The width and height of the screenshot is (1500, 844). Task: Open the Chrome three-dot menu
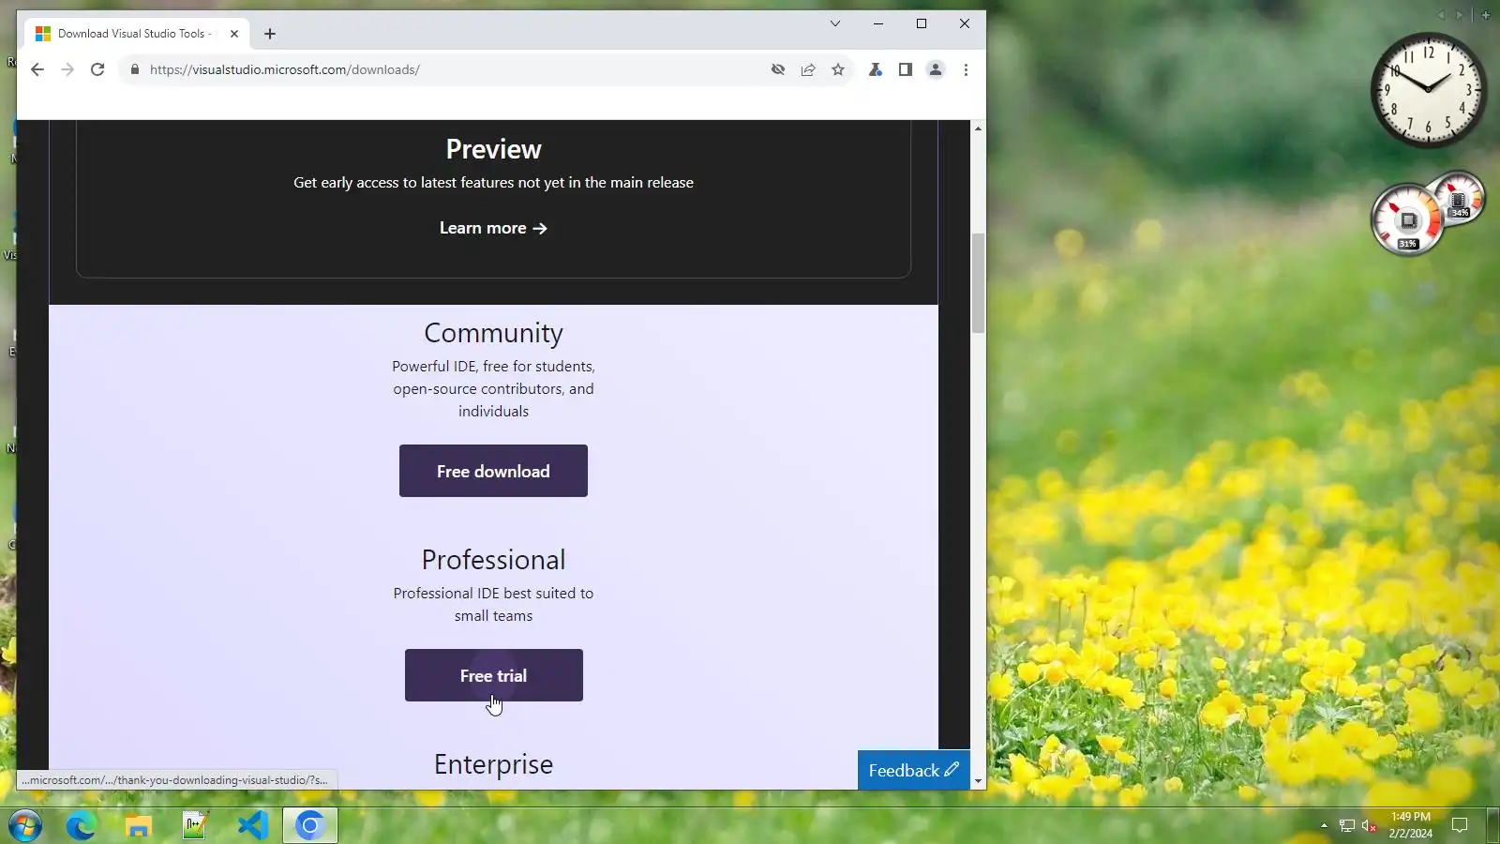[966, 69]
